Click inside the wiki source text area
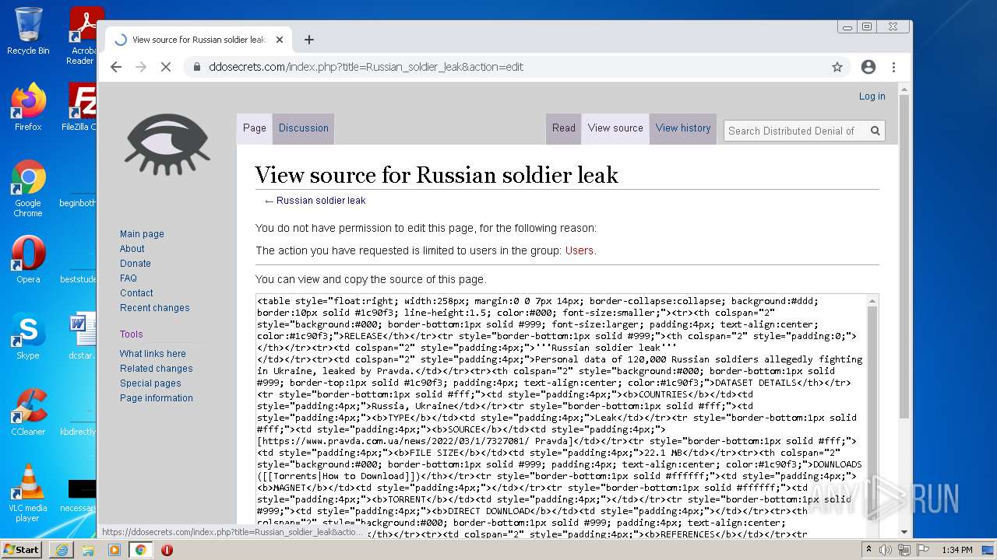Viewport: 997px width, 560px height. (x=561, y=416)
